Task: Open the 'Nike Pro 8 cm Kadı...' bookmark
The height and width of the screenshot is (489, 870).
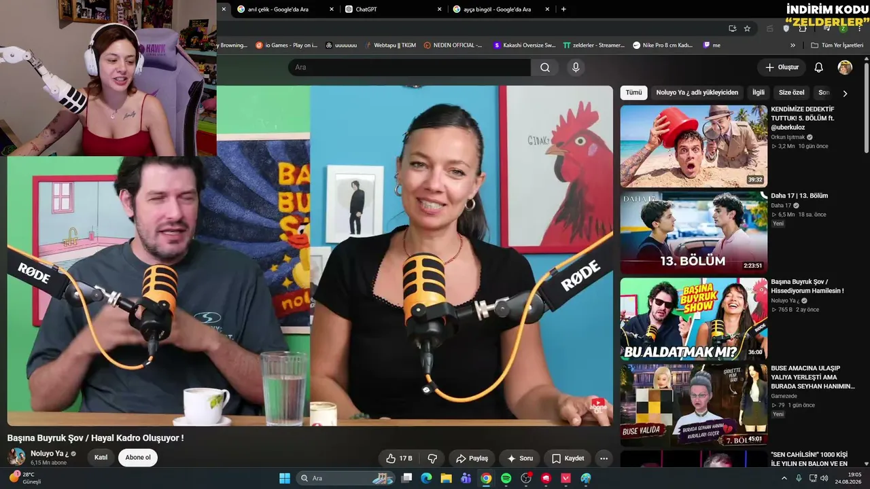Action: pyautogui.click(x=663, y=46)
